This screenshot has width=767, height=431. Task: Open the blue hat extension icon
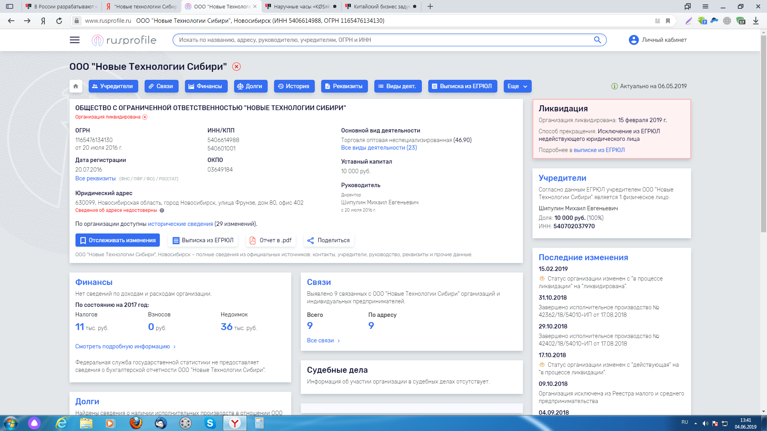point(714,21)
